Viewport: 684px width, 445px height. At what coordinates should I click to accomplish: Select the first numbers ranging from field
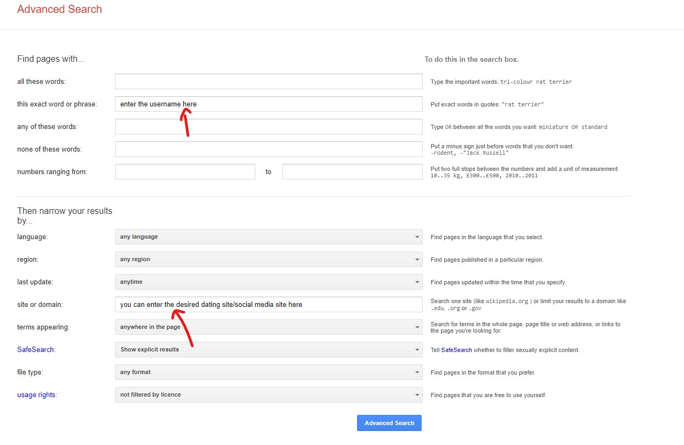pyautogui.click(x=185, y=172)
